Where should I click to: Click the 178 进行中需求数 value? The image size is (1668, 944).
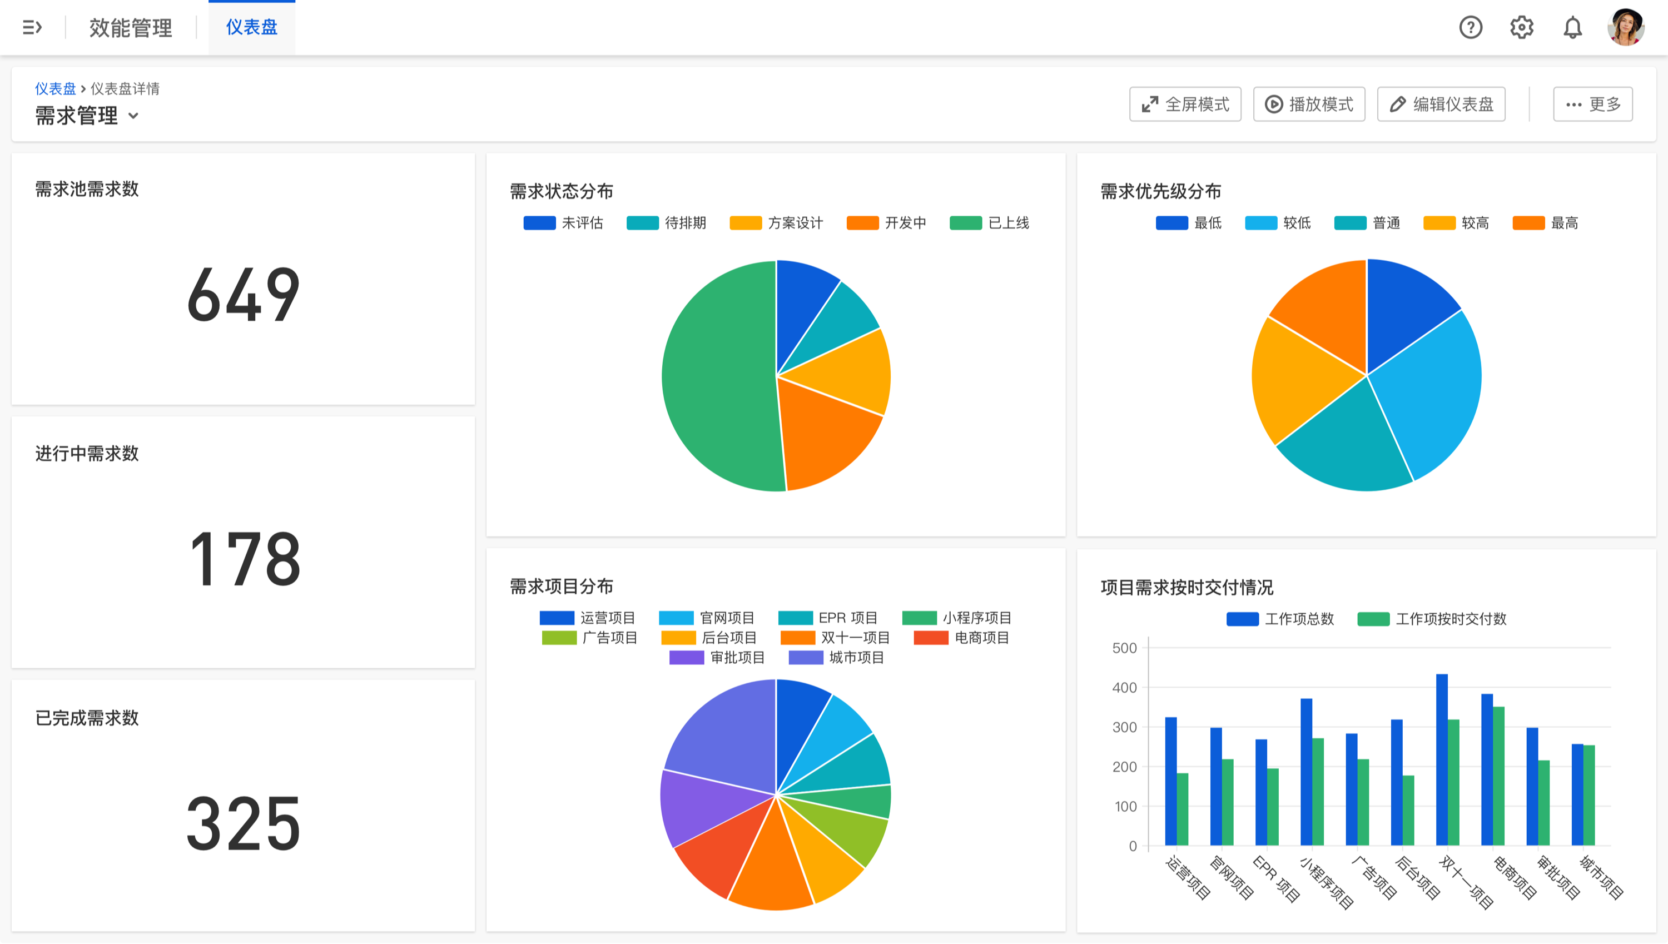tap(245, 559)
